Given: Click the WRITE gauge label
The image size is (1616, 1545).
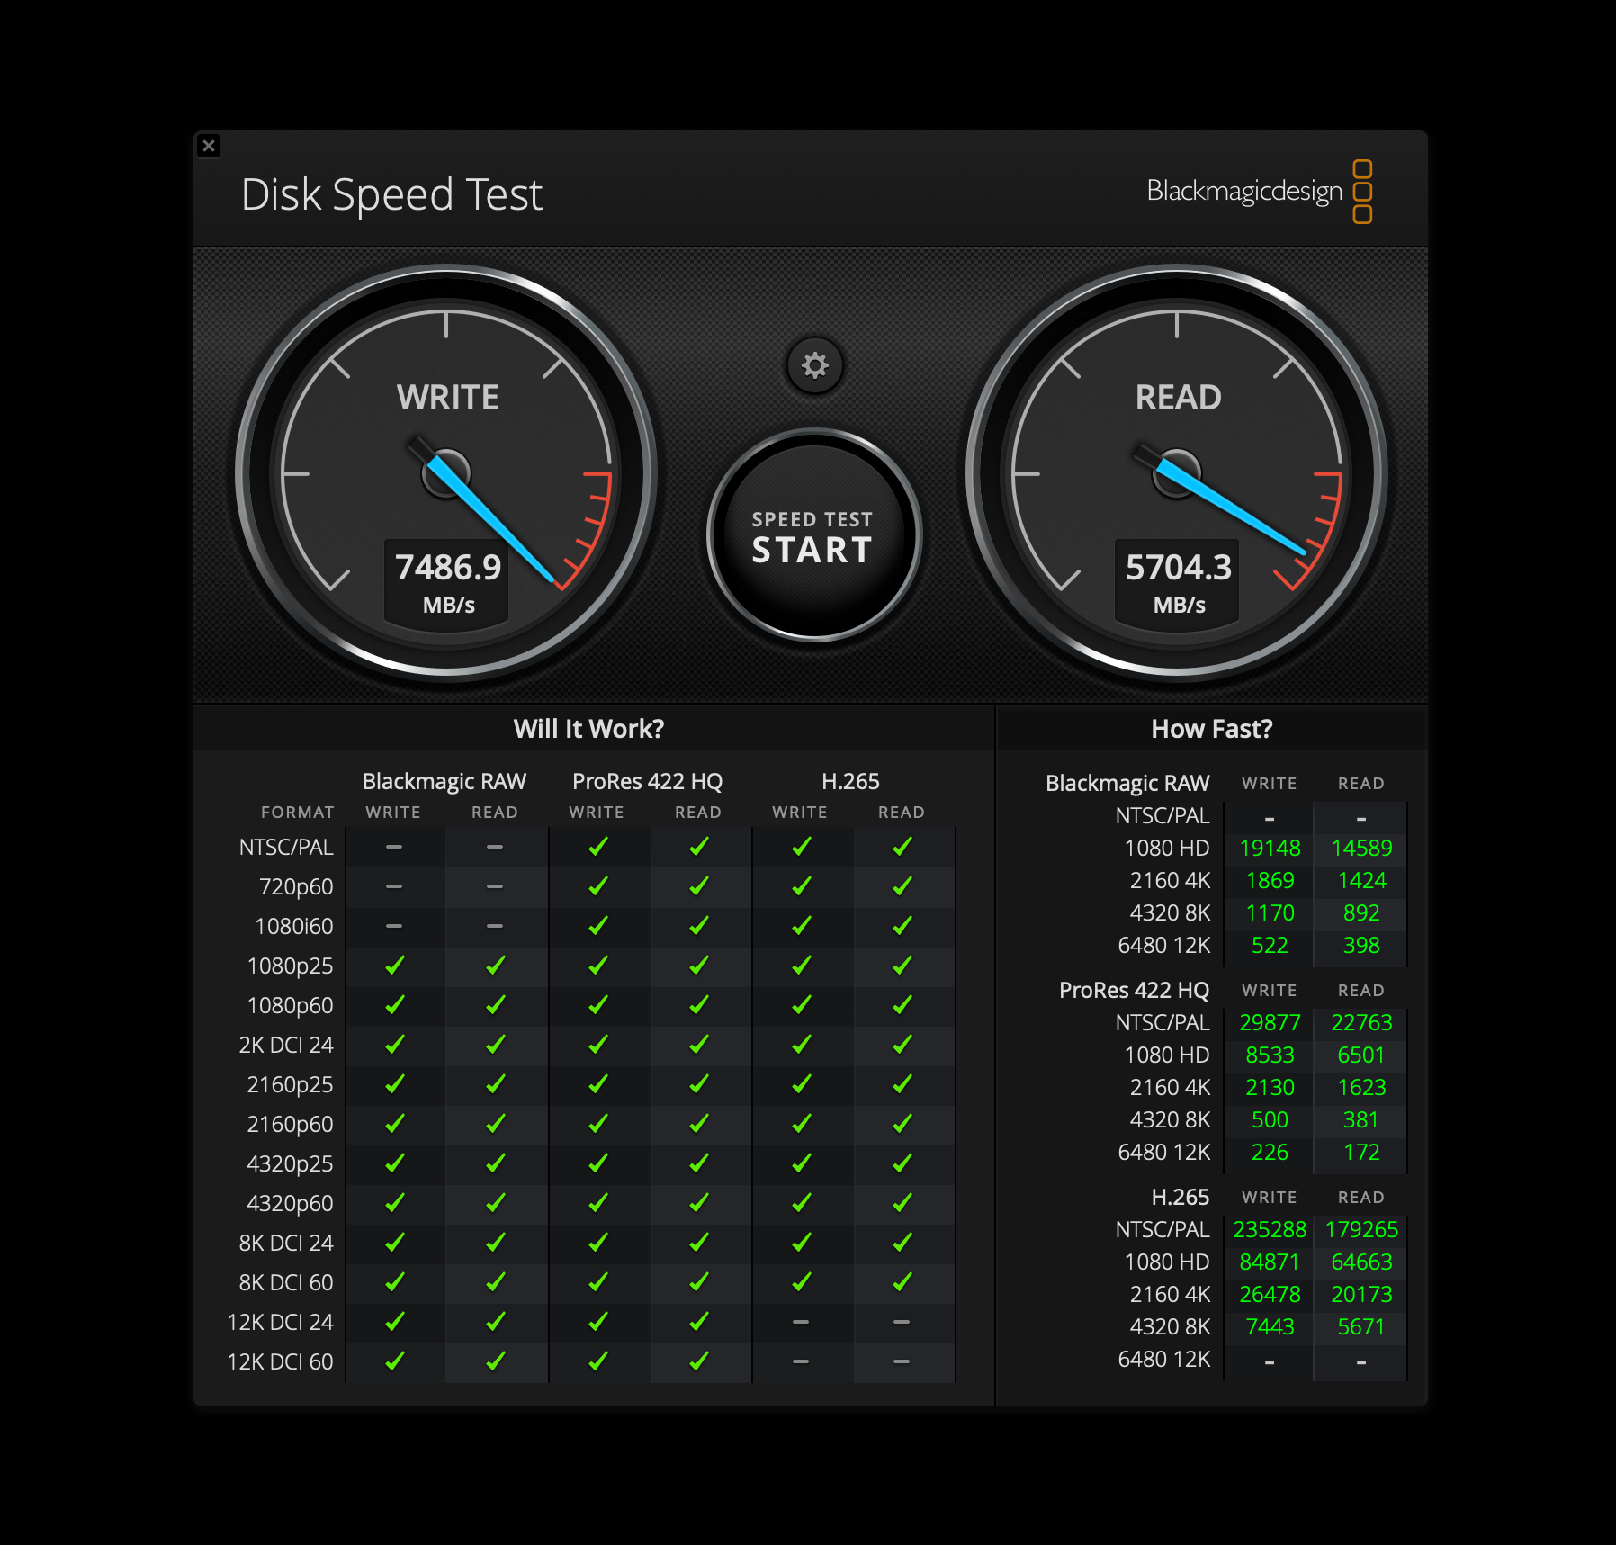Looking at the screenshot, I should point(447,398).
